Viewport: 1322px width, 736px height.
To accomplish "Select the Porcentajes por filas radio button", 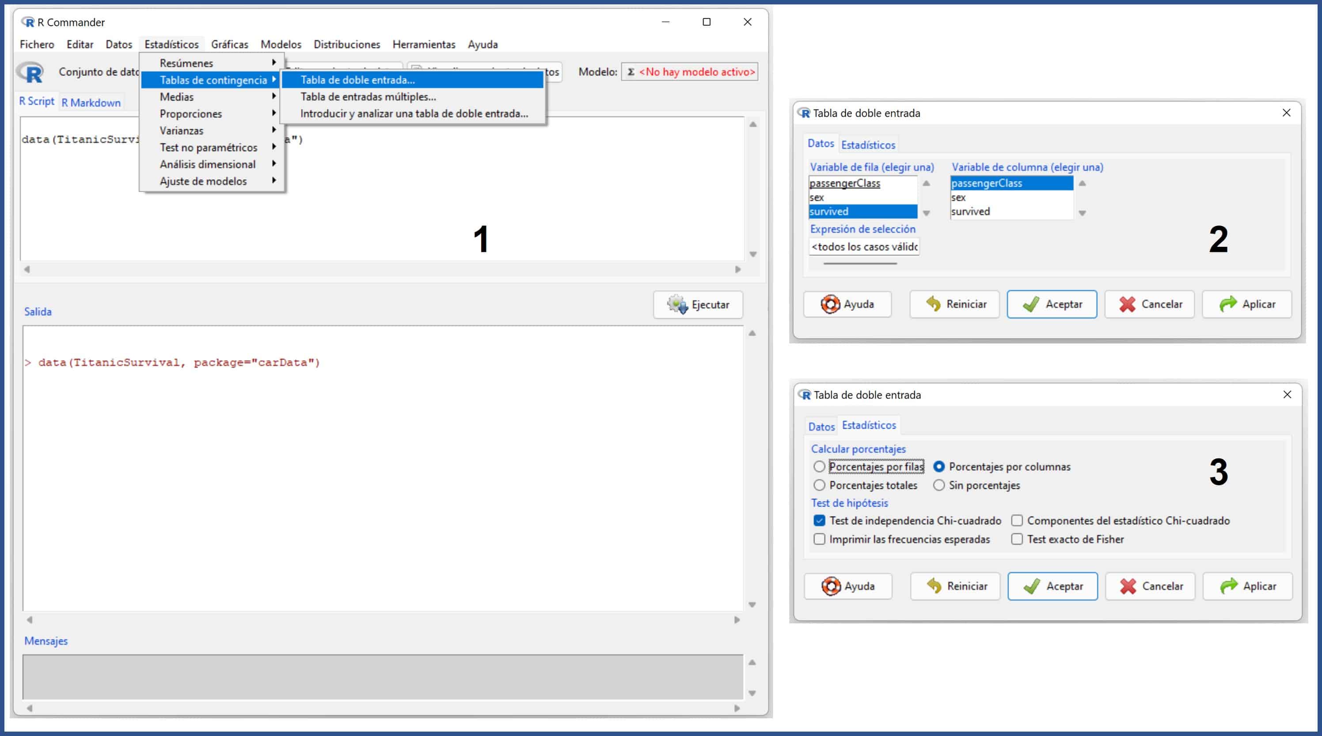I will click(x=819, y=467).
